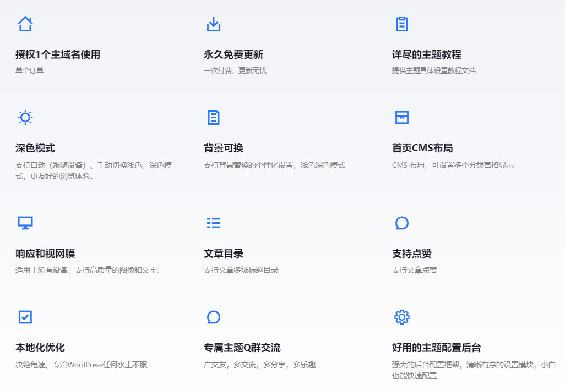Click the monitor icon above 响应和视网膜

pyautogui.click(x=25, y=223)
